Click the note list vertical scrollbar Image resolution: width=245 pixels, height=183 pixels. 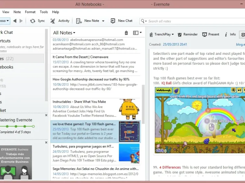(x=143, y=104)
